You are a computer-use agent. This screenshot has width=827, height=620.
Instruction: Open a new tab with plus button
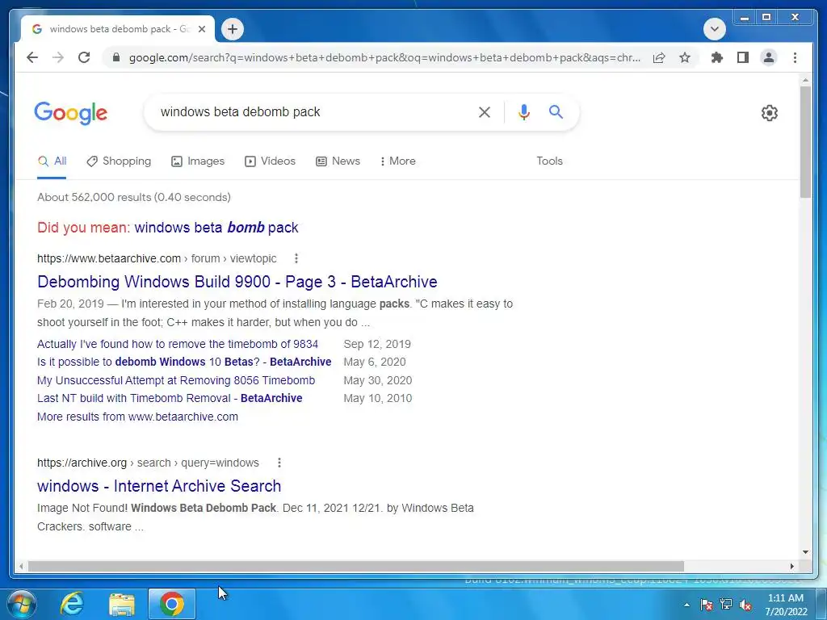pos(233,29)
